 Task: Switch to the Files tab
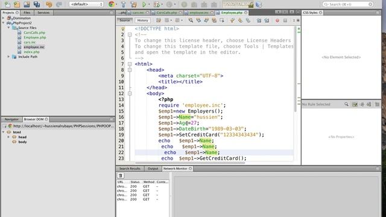tap(27, 13)
